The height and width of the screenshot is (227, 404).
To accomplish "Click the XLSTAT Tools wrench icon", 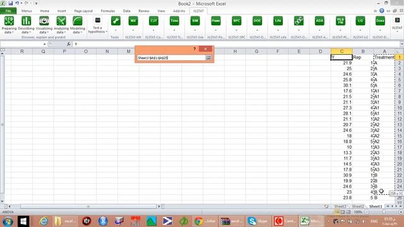I will click(116, 21).
